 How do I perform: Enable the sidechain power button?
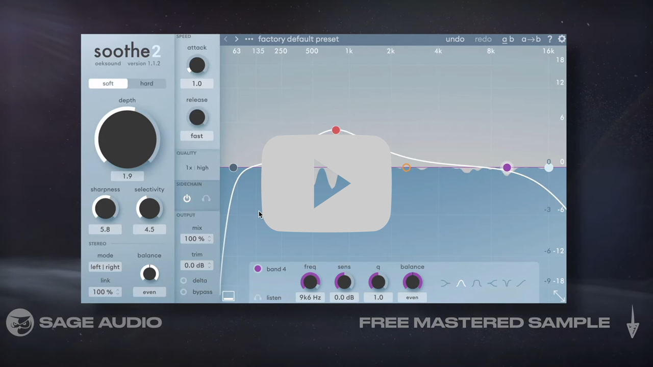tap(187, 198)
